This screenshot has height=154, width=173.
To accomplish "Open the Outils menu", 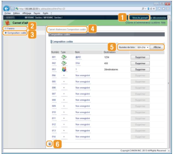I will click(x=46, y=13).
